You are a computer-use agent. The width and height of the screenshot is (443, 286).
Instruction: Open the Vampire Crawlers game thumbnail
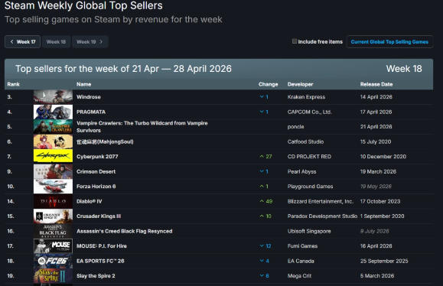coord(53,126)
